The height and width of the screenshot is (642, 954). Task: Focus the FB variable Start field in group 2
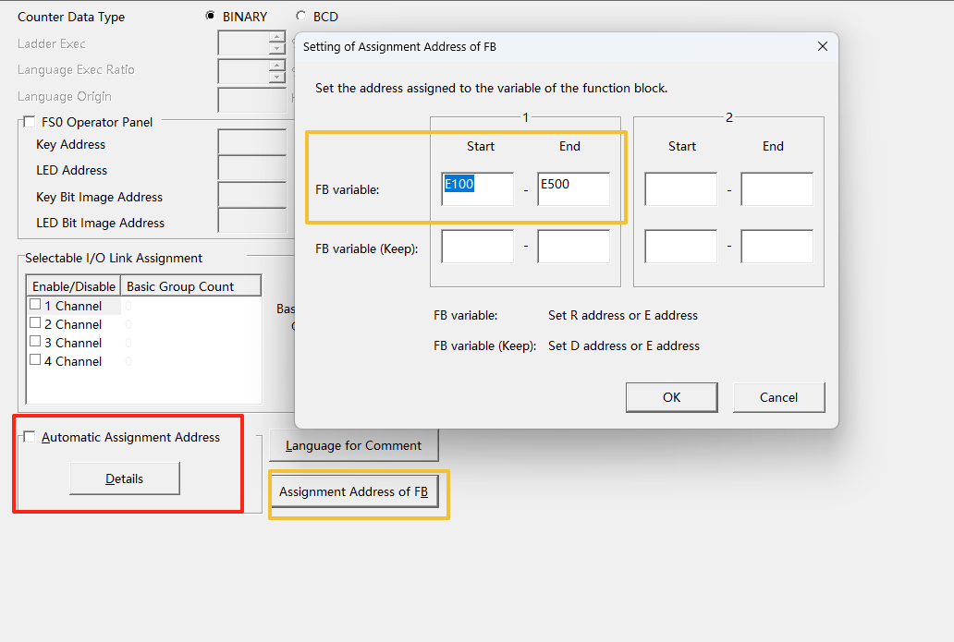[680, 188]
